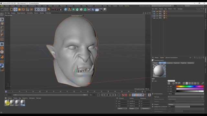207x116 pixels.
Task: Click the Apply button in Coordinates panel
Action: 146,109
